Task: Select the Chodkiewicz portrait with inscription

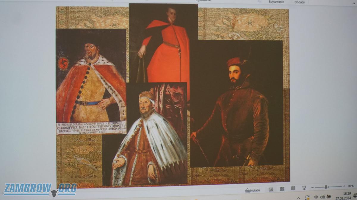Action: (91, 81)
